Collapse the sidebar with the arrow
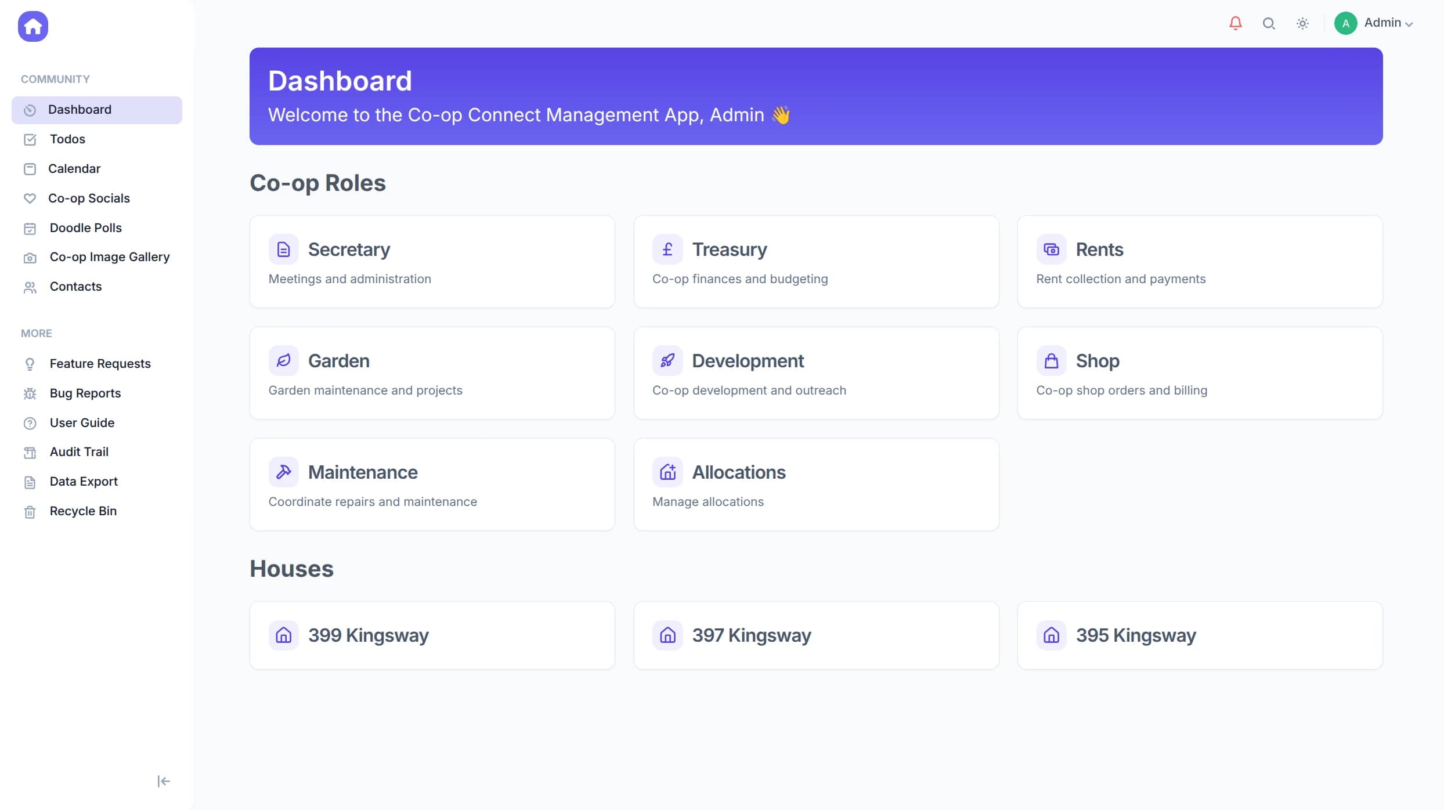This screenshot has height=810, width=1444. coord(163,781)
